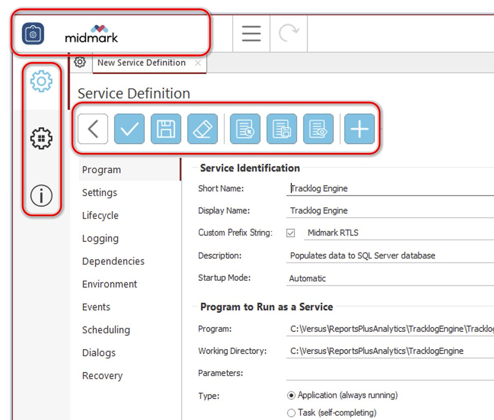494x420 pixels.
Task: Open the Scheduling section
Action: coord(106,330)
